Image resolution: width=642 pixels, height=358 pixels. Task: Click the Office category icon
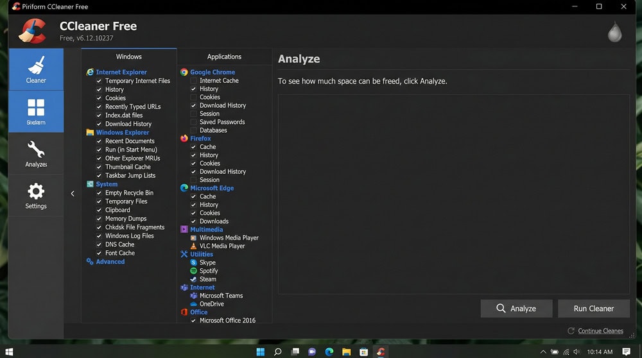(184, 312)
